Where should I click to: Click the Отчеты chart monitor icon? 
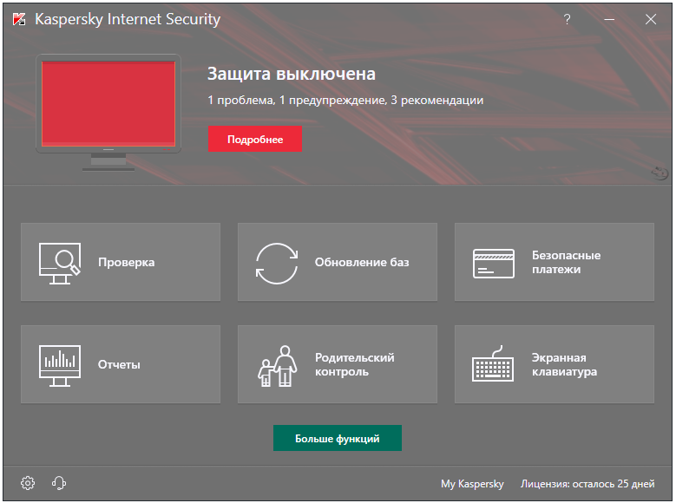(60, 364)
